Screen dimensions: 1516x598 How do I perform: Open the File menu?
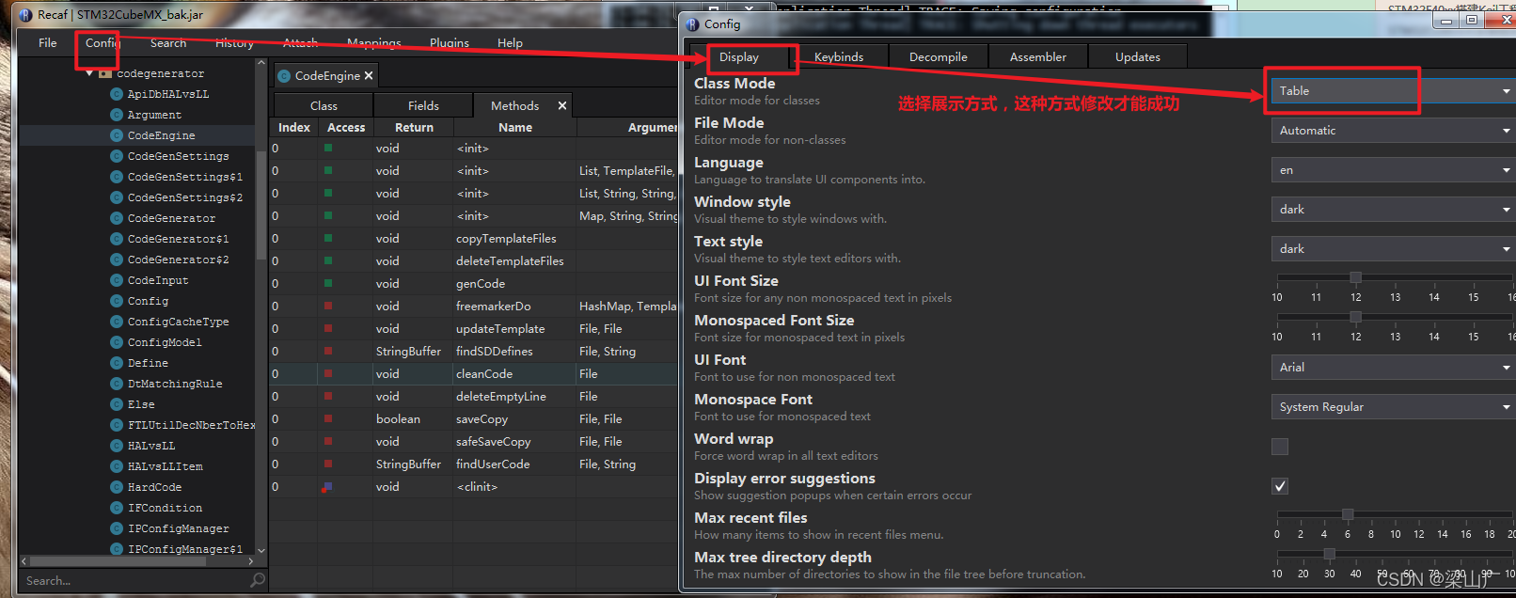[x=48, y=43]
